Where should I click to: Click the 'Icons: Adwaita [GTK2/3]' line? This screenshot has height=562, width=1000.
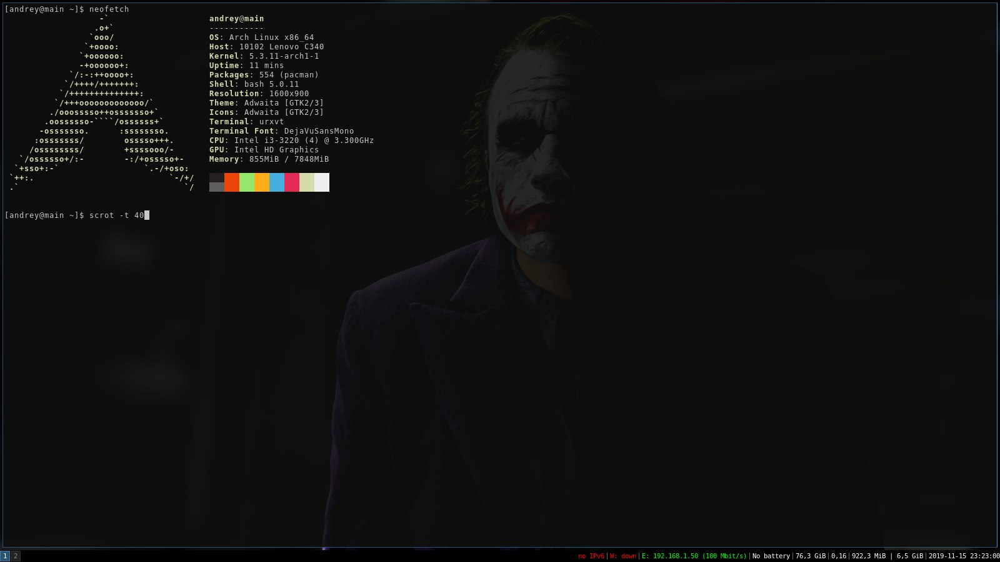pos(266,112)
